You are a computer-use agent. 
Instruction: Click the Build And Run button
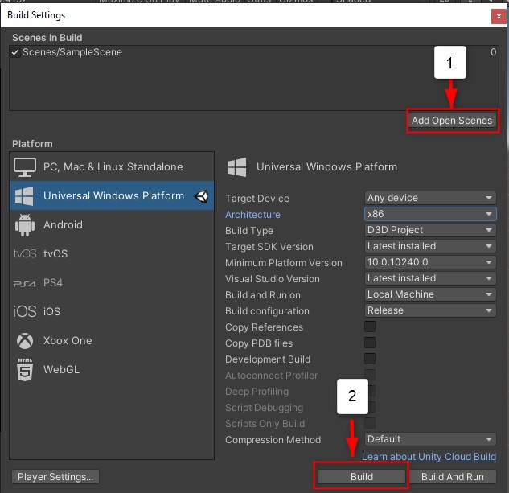click(453, 477)
